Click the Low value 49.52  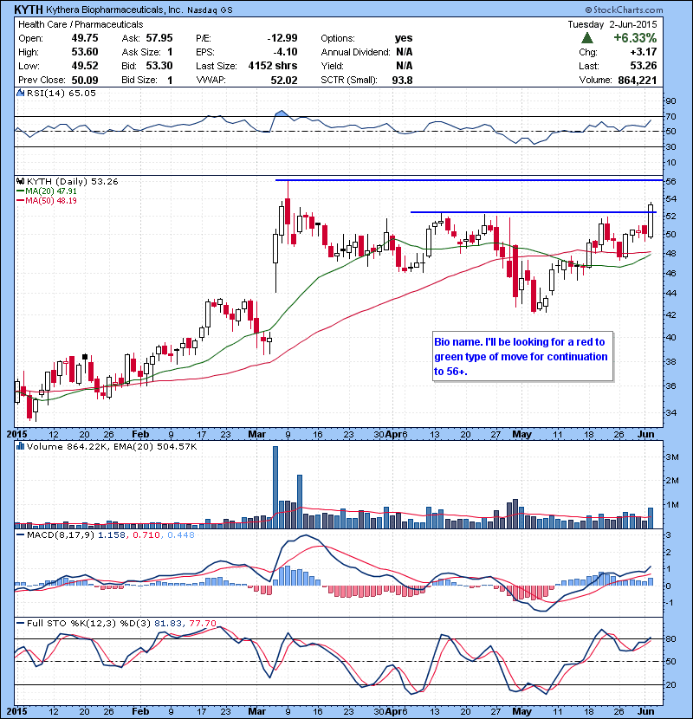85,66
